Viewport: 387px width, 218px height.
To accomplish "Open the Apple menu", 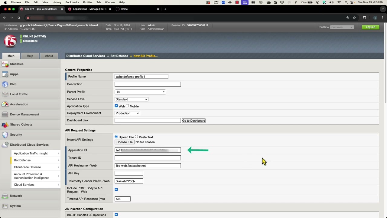I will [x=5, y=2].
